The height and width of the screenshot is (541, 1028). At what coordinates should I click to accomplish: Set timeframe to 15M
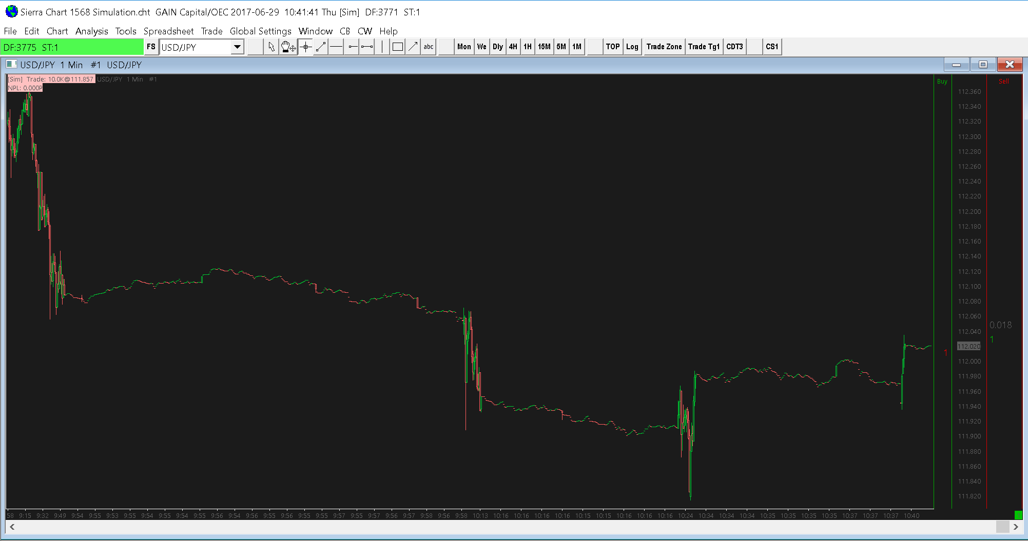(x=544, y=47)
